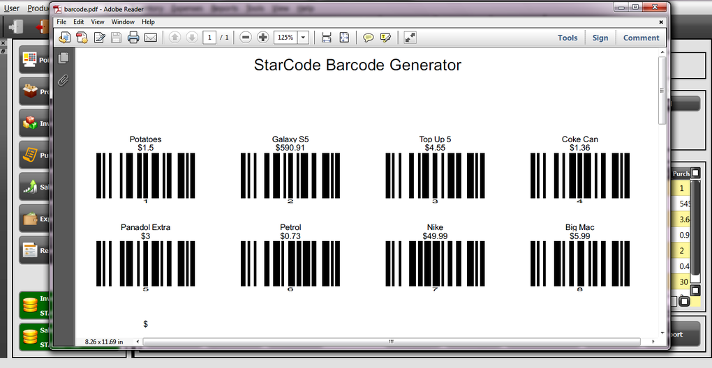Open the Comment pane
This screenshot has height=368, width=712.
tap(641, 38)
